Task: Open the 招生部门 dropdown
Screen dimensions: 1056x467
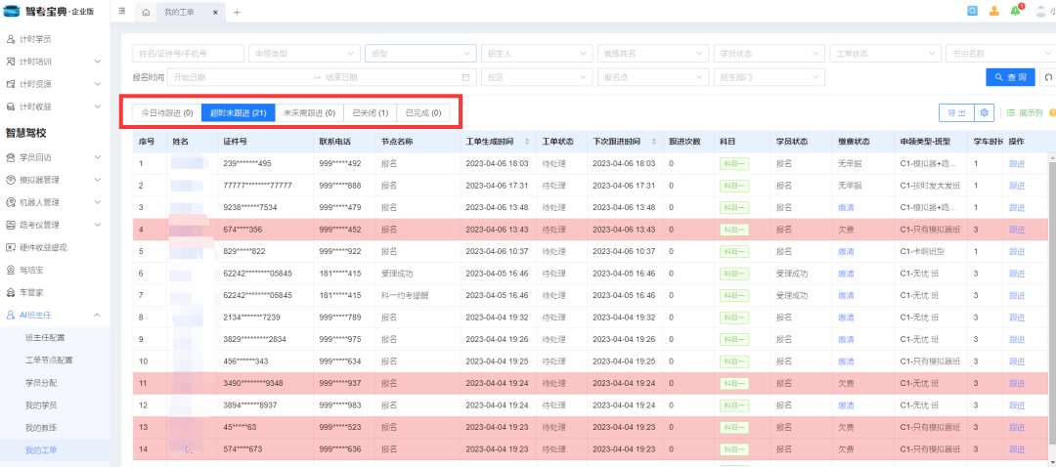Action: pos(770,77)
